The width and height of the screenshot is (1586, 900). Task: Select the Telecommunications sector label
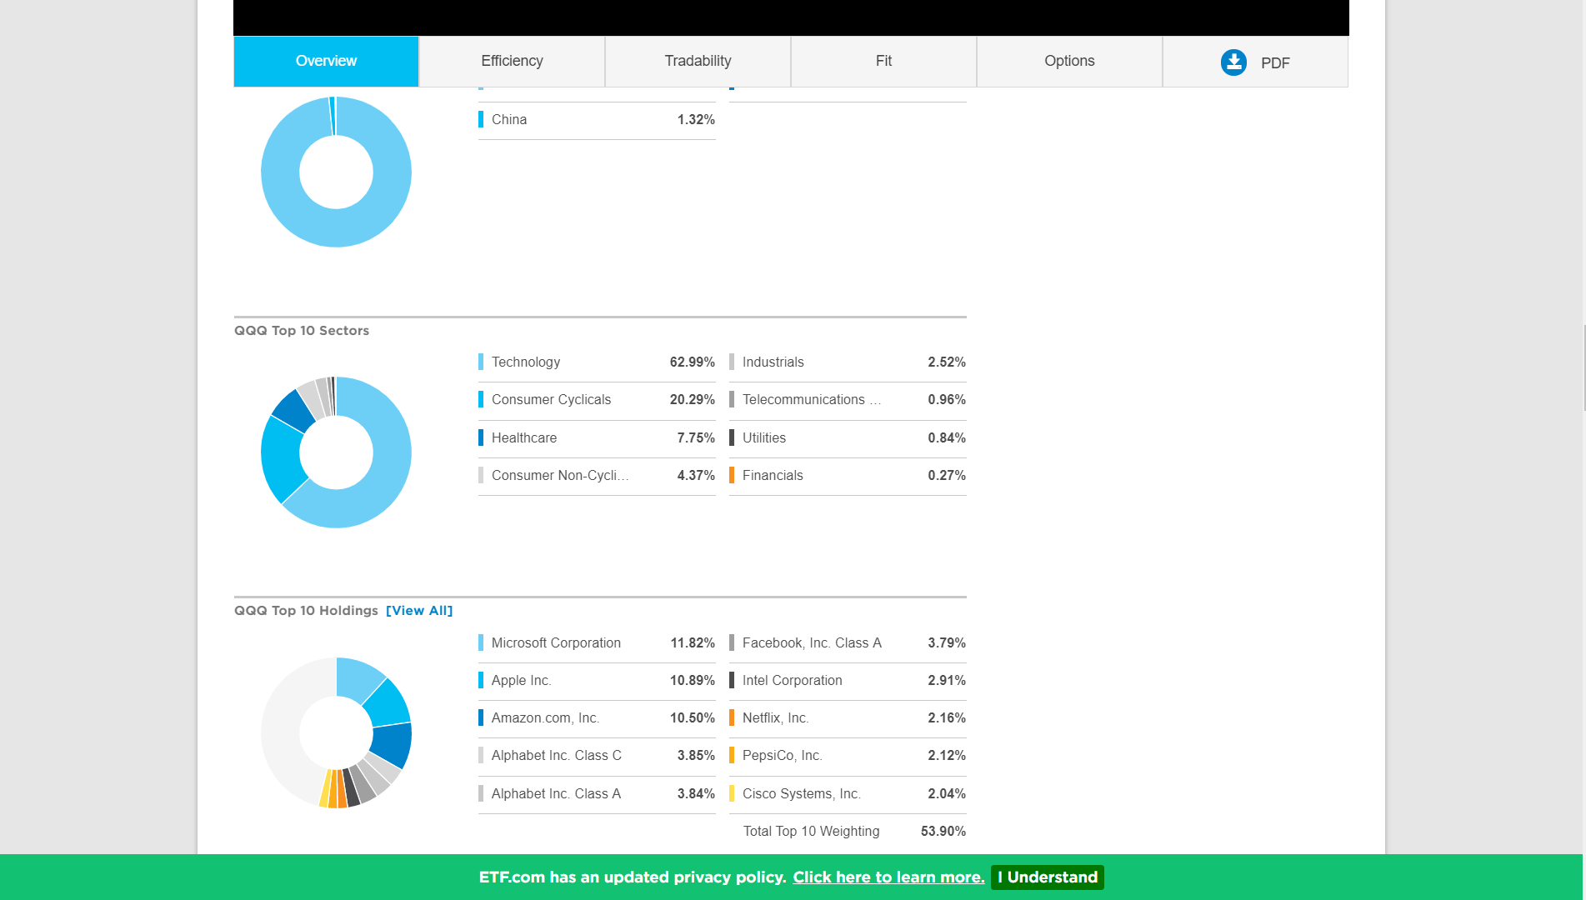(812, 399)
